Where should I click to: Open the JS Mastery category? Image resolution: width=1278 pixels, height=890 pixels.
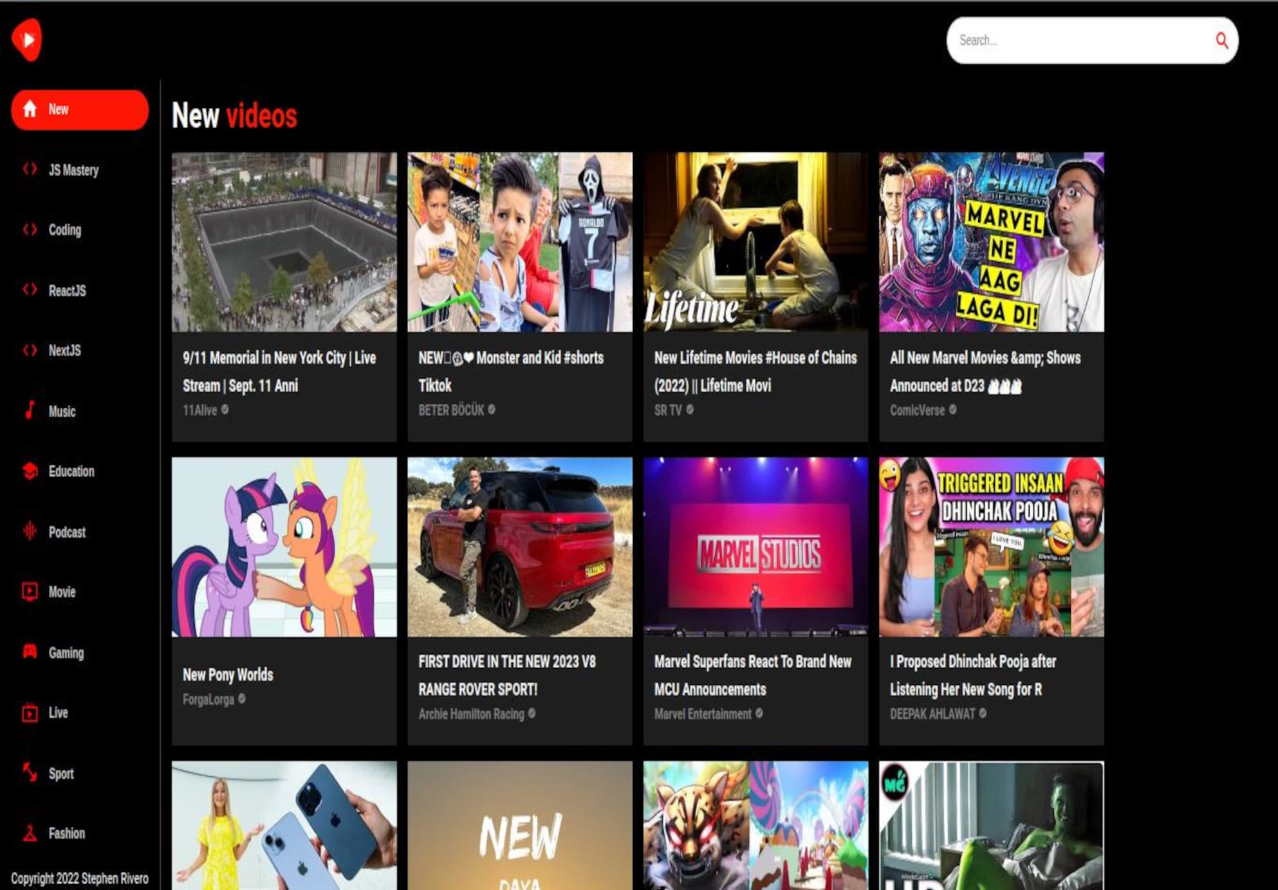pyautogui.click(x=73, y=170)
